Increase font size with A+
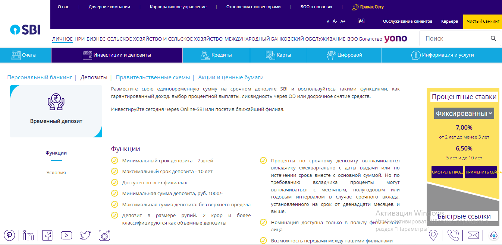Viewport: 502px width, 245px height. (x=343, y=21)
